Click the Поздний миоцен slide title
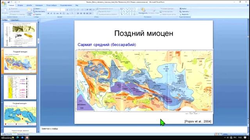This screenshot has width=250, height=140. [144, 33]
